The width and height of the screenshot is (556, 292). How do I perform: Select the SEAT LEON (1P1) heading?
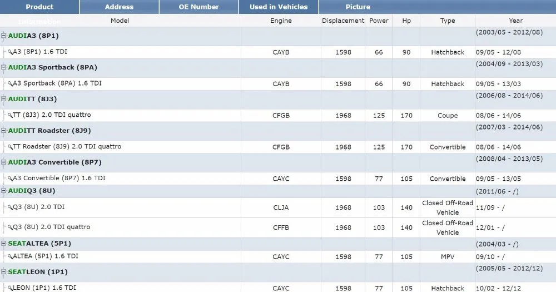coord(38,272)
